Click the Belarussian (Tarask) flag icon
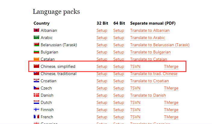Screen dimensions: 212x124 [x=36, y=44]
